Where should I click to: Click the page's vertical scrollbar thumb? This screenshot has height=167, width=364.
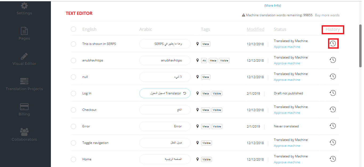(360, 45)
